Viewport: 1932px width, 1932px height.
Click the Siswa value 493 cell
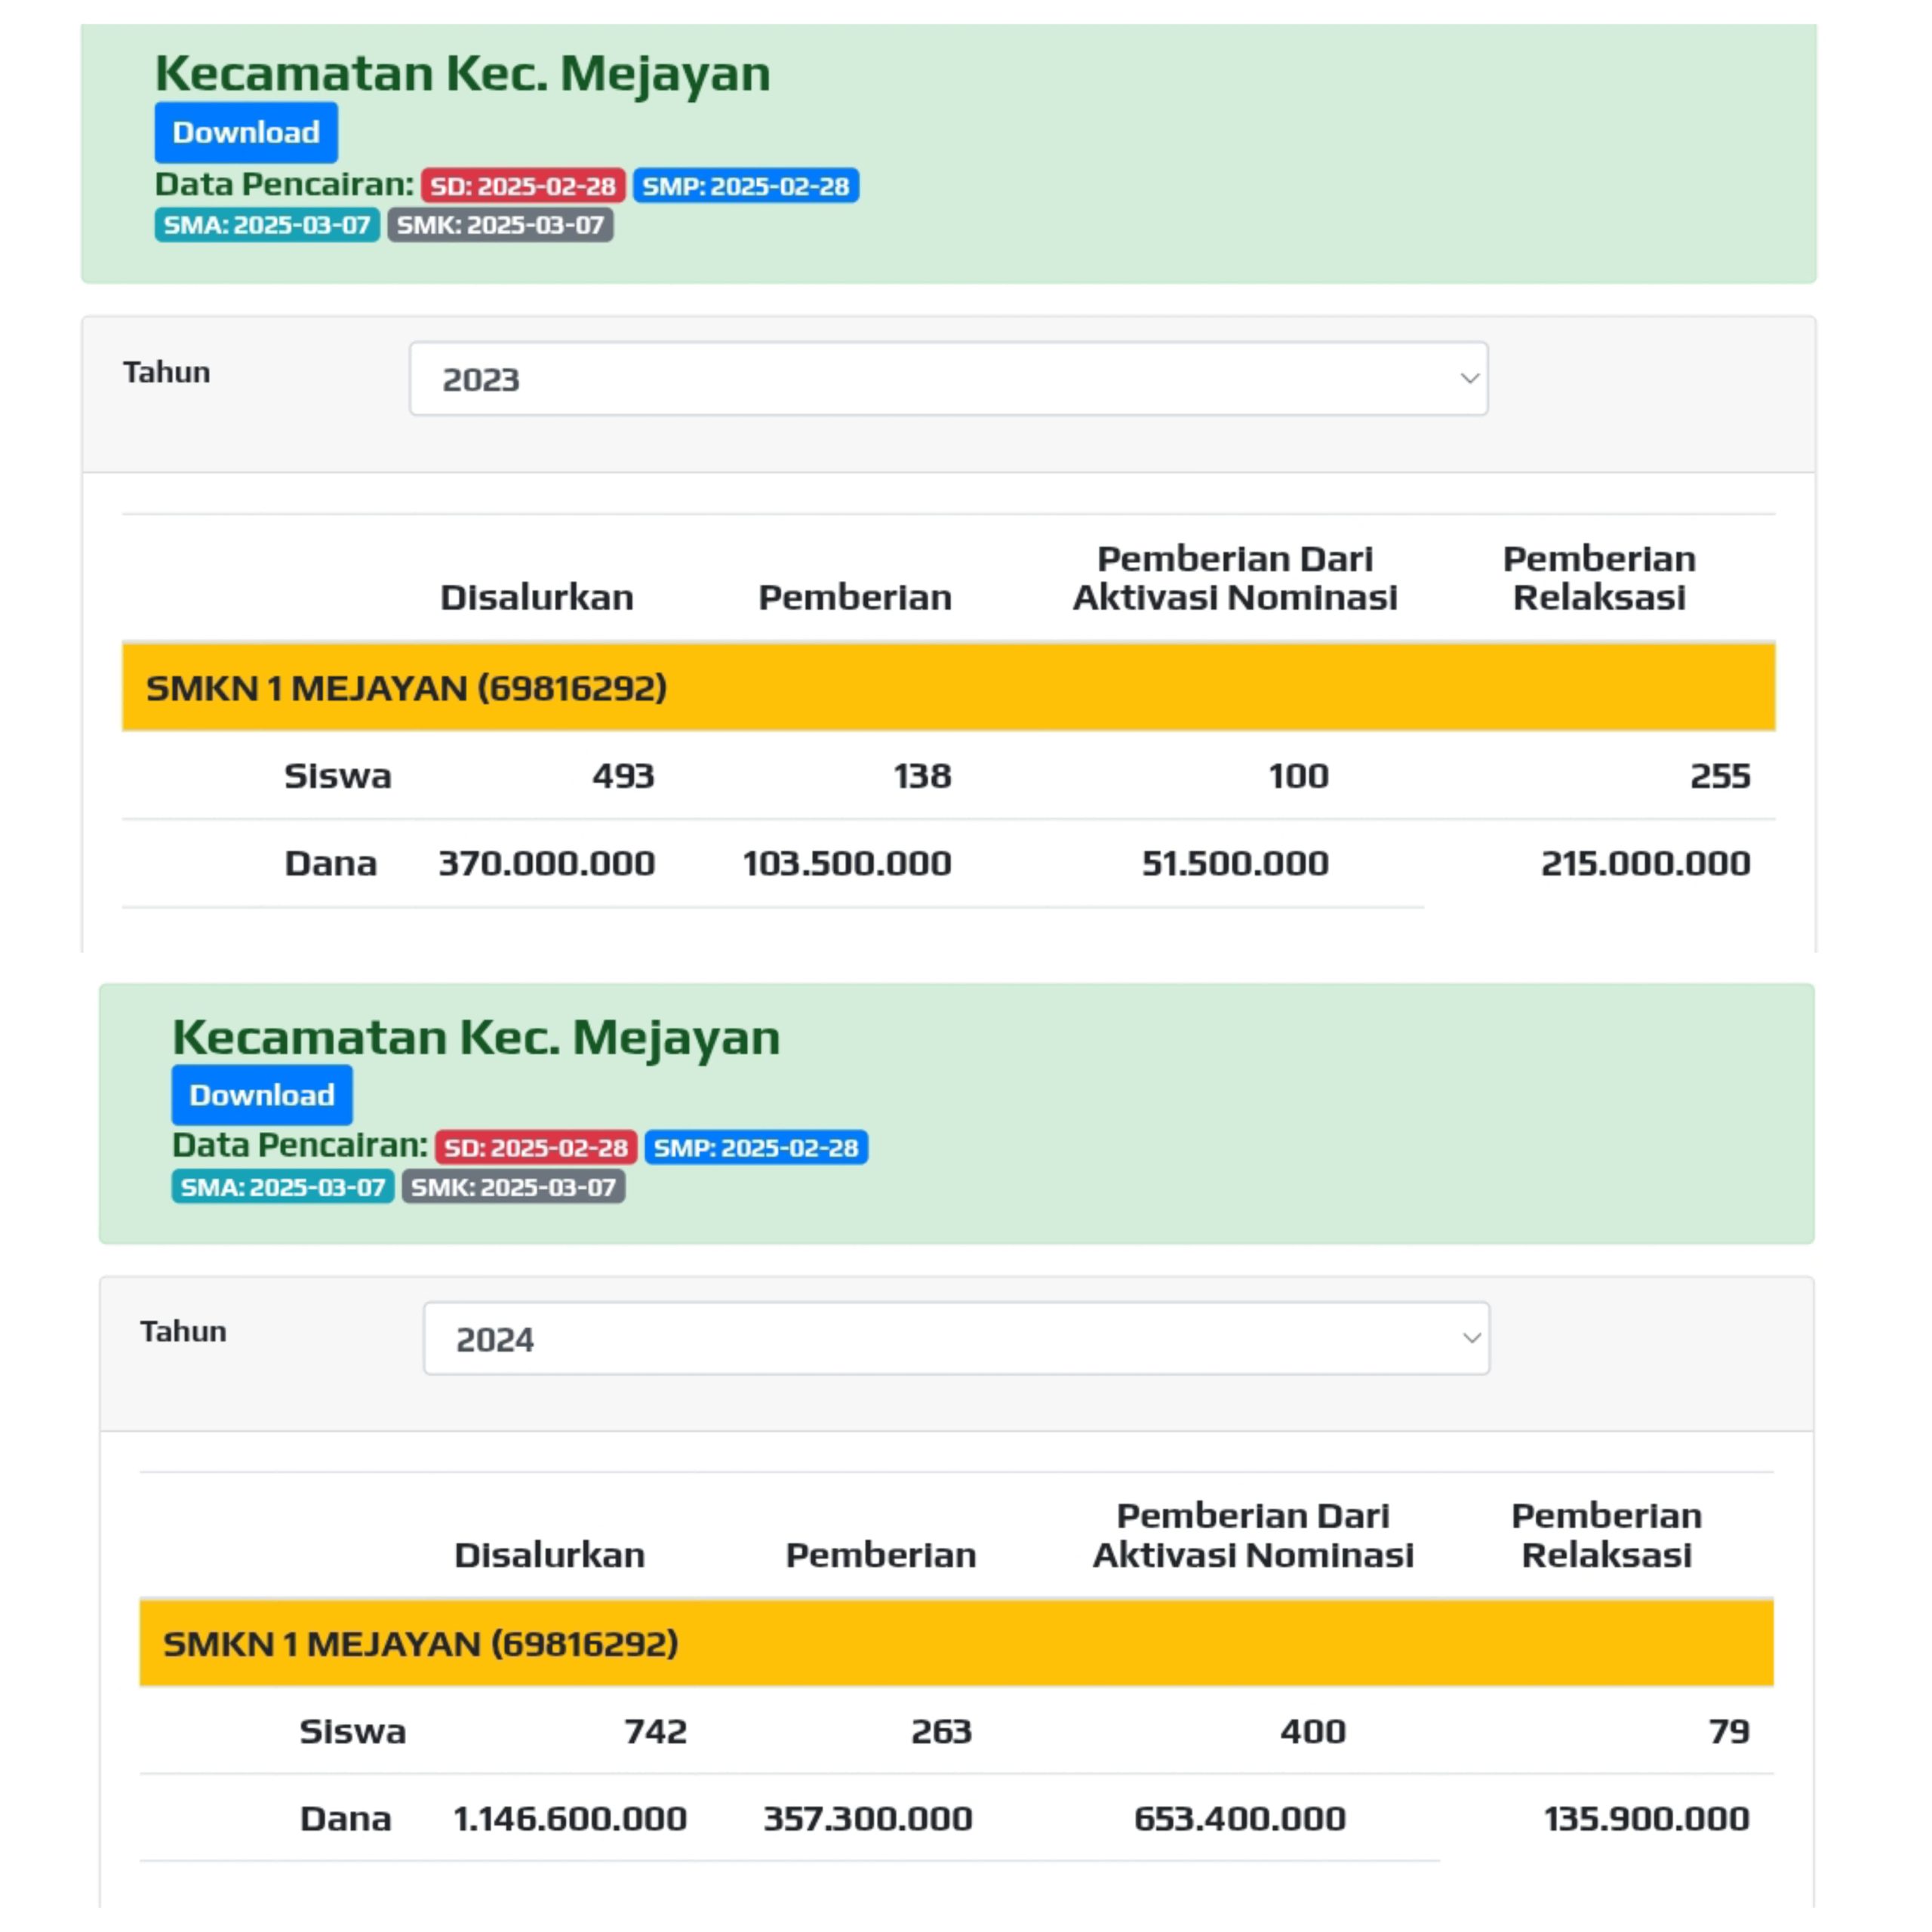click(x=623, y=775)
